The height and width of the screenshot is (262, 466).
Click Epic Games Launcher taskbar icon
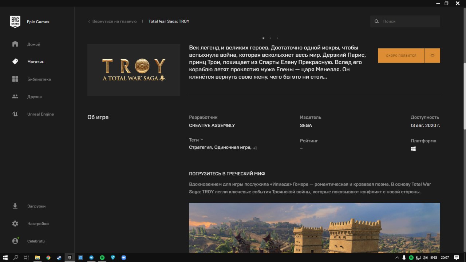pos(70,258)
